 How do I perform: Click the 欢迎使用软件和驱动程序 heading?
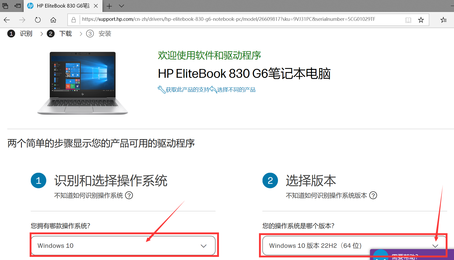click(209, 55)
